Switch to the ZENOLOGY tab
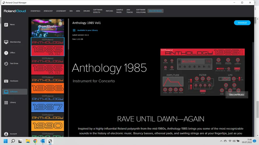This screenshot has width=259, height=145. 48,11
